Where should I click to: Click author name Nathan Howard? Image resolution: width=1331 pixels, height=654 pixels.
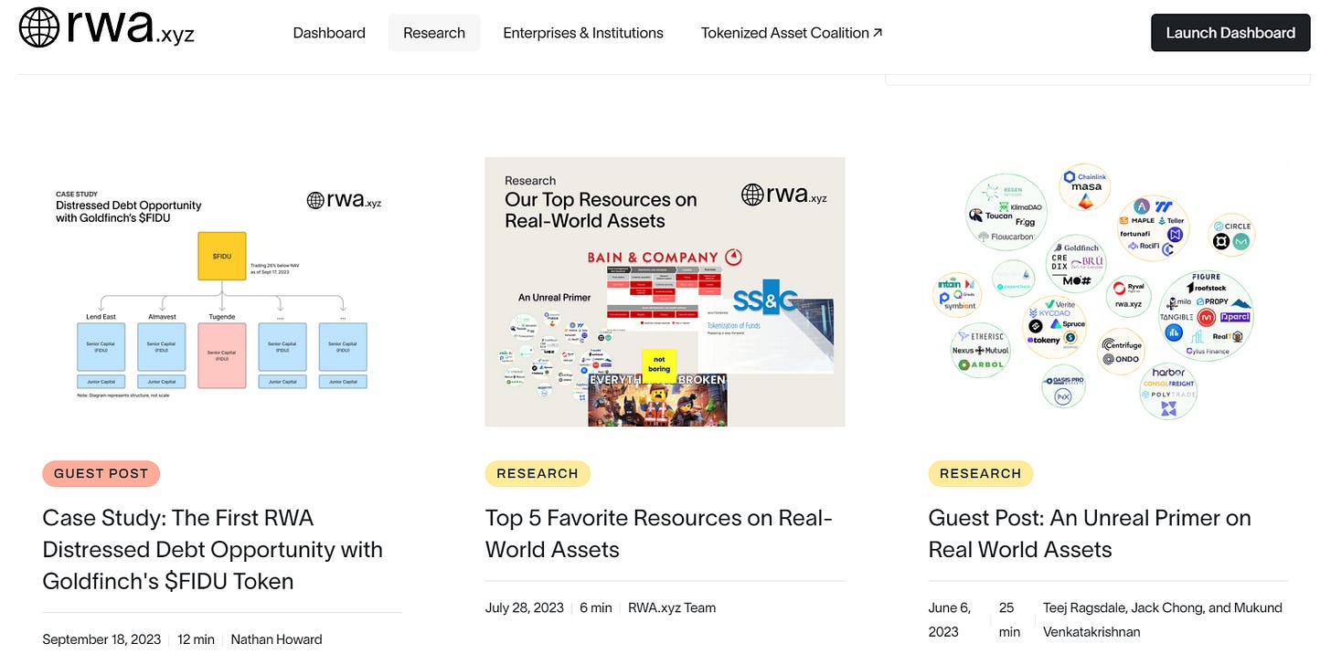click(x=276, y=639)
